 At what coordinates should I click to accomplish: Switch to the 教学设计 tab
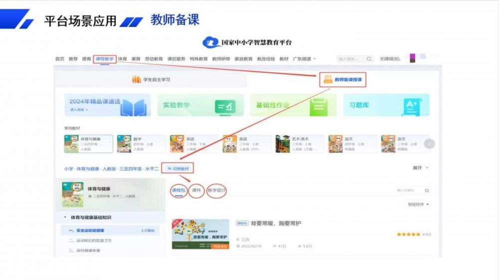pyautogui.click(x=217, y=191)
